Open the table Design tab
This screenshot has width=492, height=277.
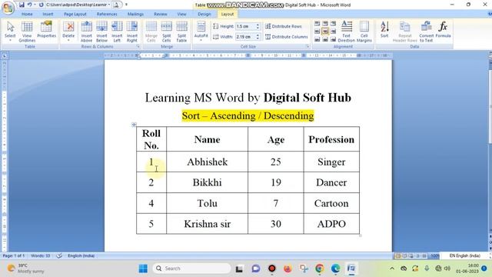204,14
